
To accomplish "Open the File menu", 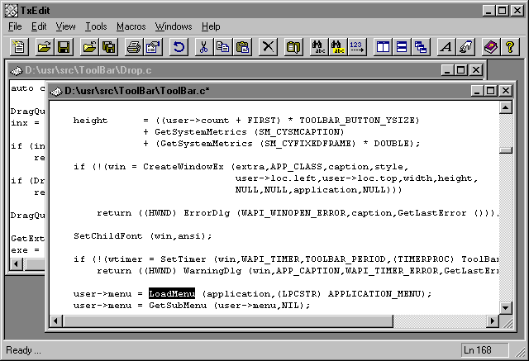I will [15, 26].
